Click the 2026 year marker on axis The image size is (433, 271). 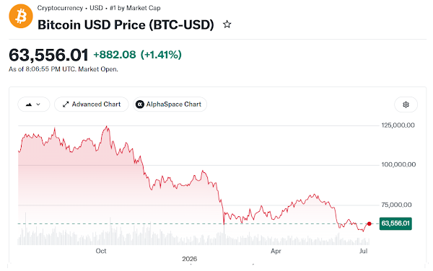(189, 259)
